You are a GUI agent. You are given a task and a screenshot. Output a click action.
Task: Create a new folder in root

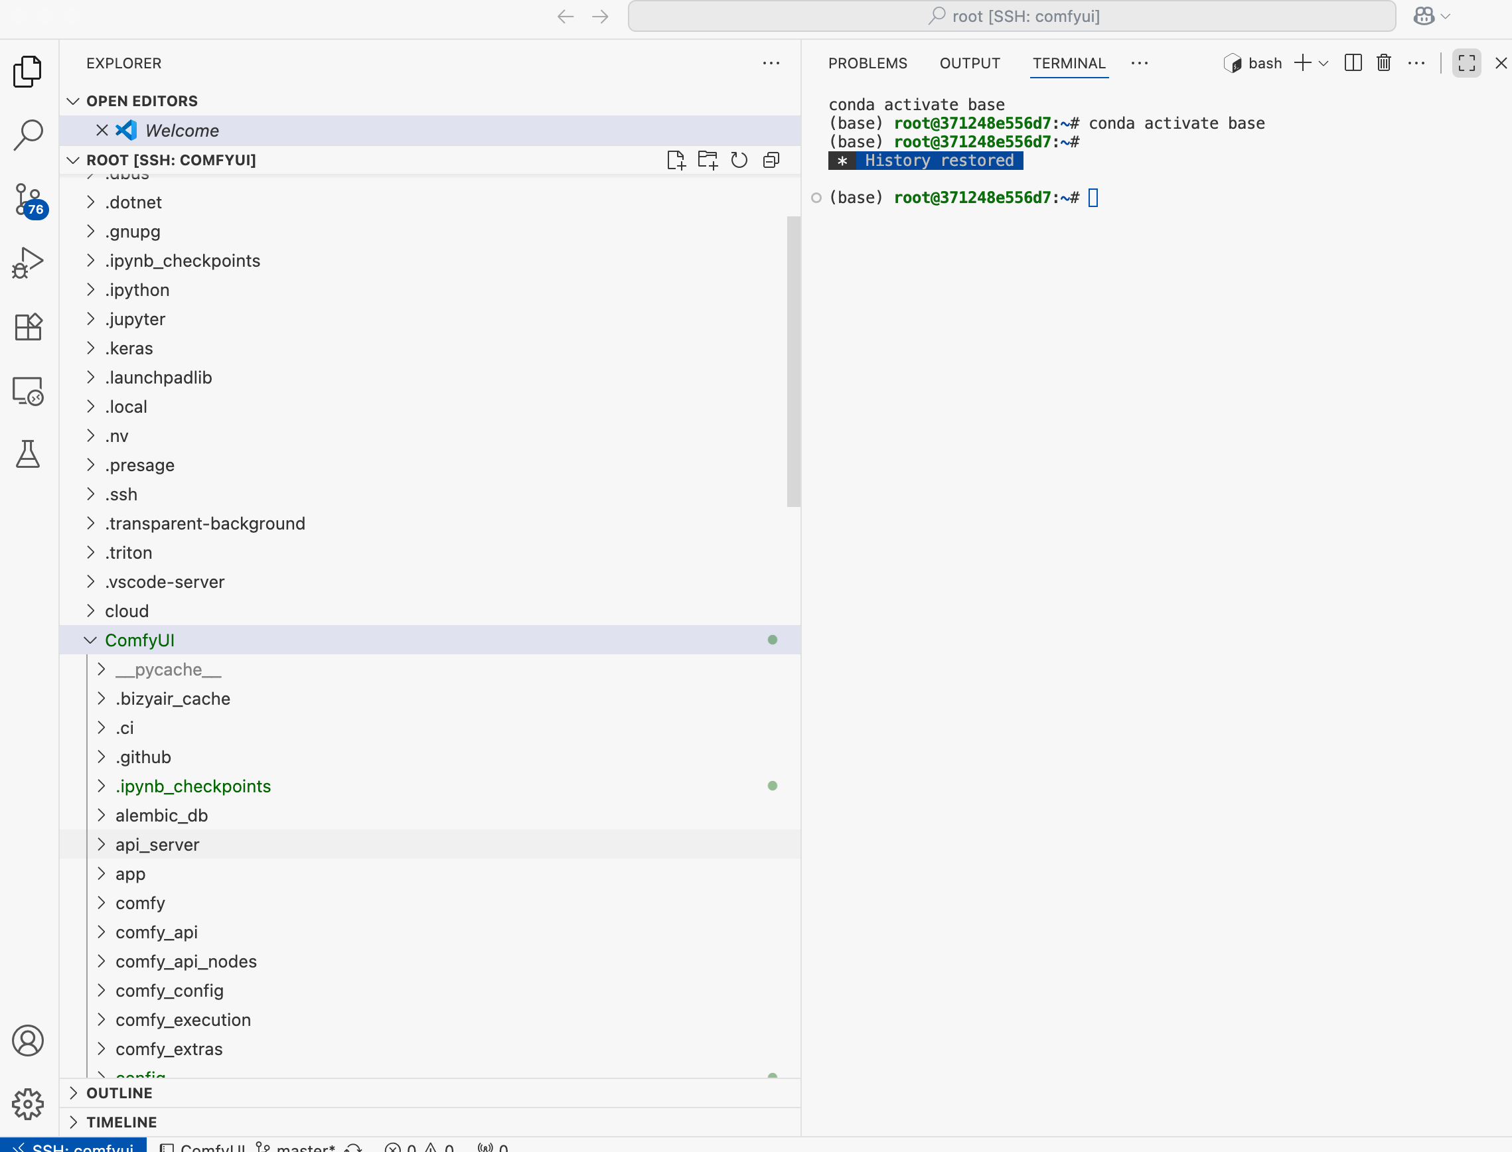pyautogui.click(x=707, y=160)
